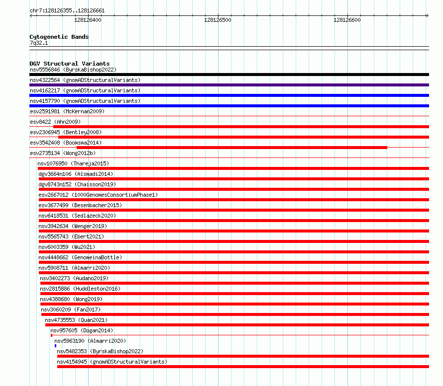Open the nsv4162217 gnomAD variant label

coord(85,90)
